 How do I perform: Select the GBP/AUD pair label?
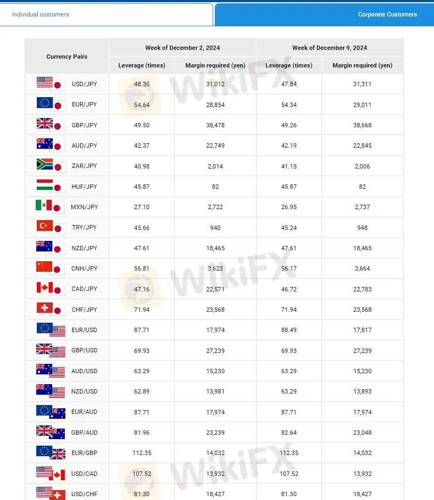click(x=84, y=432)
